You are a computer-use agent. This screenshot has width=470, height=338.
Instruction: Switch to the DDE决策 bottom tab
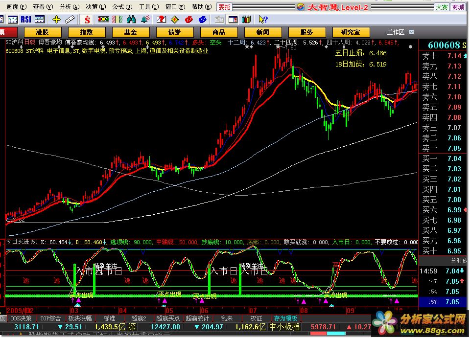point(21,318)
